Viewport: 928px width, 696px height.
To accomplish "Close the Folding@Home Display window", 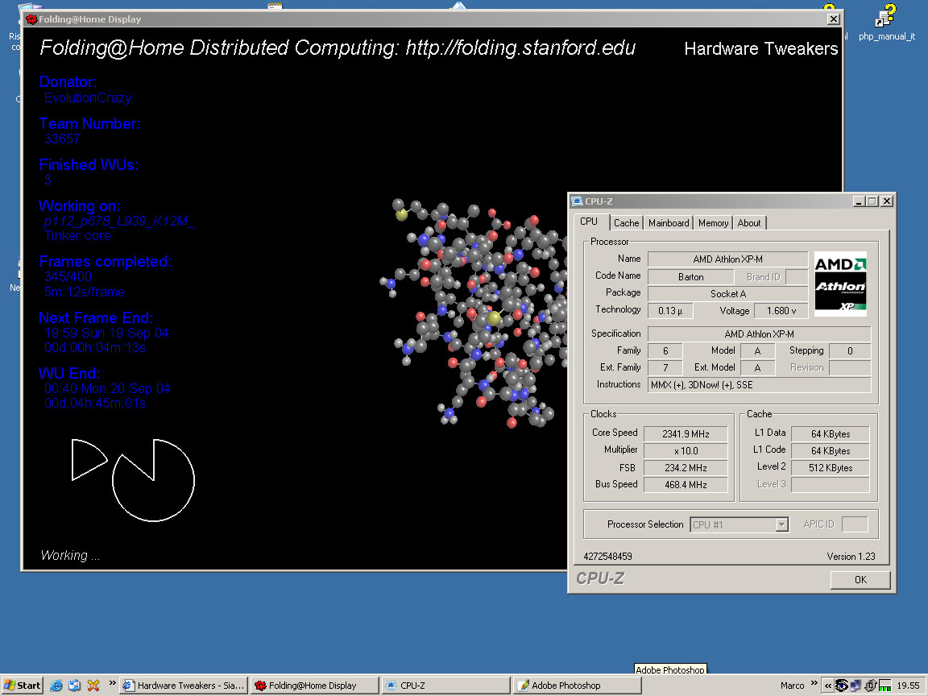I will coord(833,19).
